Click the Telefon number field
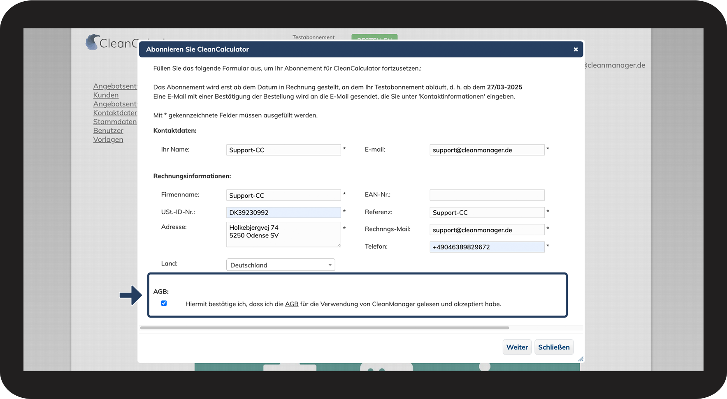This screenshot has width=727, height=399. click(x=487, y=247)
